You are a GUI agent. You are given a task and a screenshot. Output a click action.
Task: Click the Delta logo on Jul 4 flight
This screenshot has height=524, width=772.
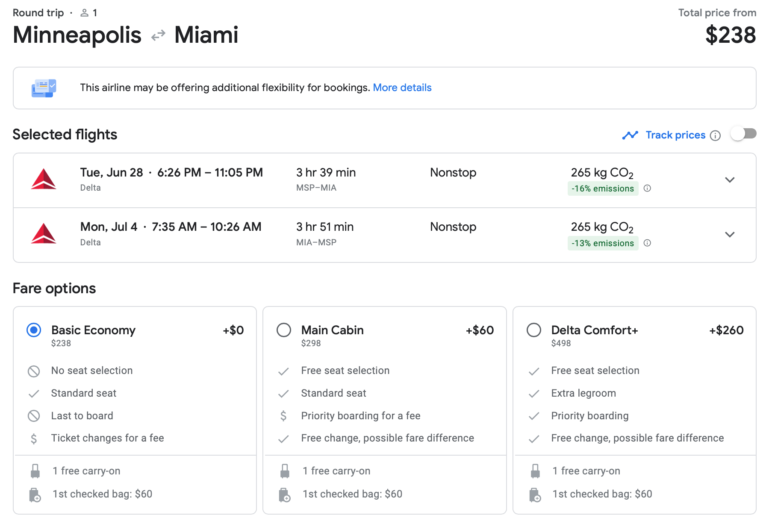click(x=44, y=234)
